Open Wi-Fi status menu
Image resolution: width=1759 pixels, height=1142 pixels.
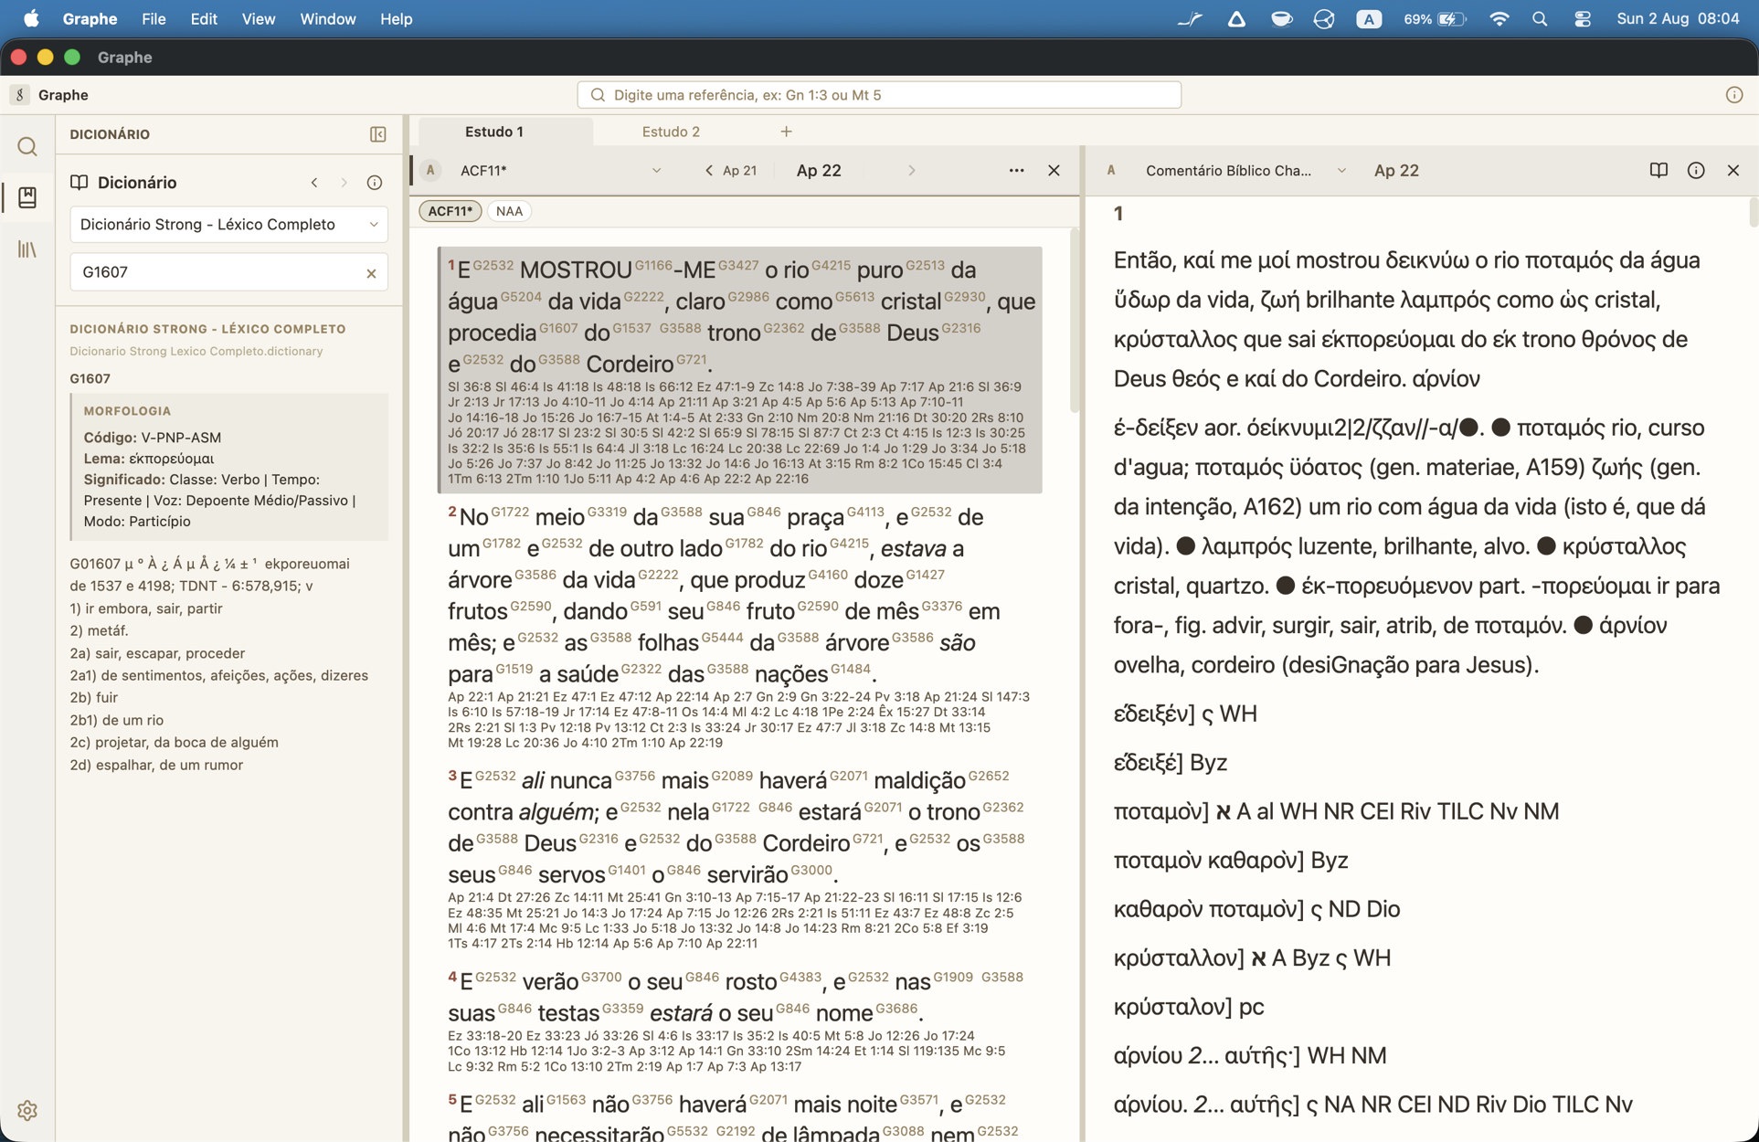tap(1499, 18)
